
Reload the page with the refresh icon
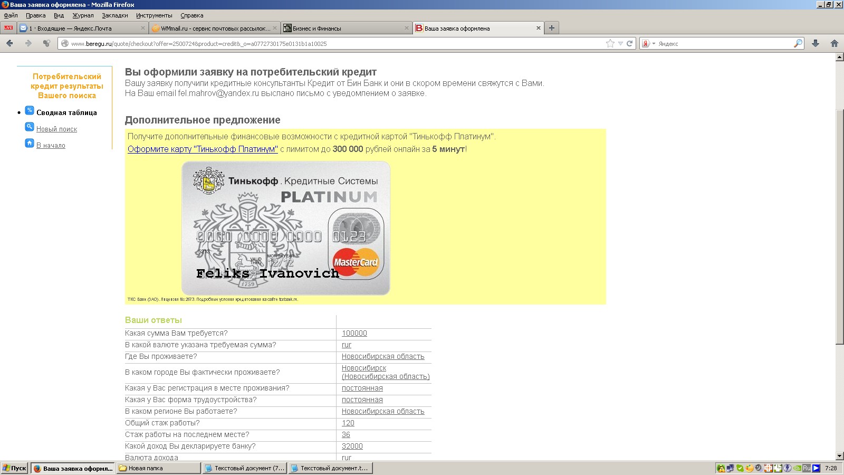click(629, 43)
